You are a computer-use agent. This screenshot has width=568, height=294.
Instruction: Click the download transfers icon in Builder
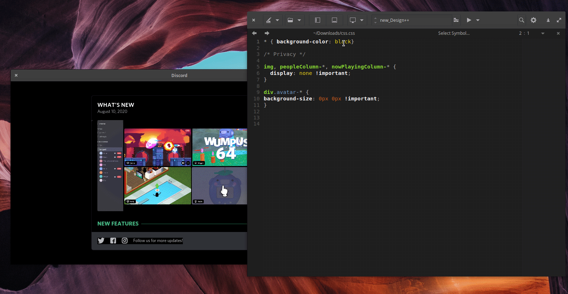(548, 20)
